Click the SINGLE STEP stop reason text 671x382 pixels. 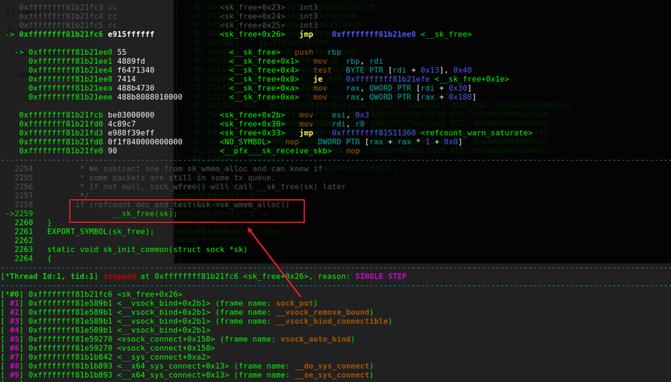click(x=380, y=276)
